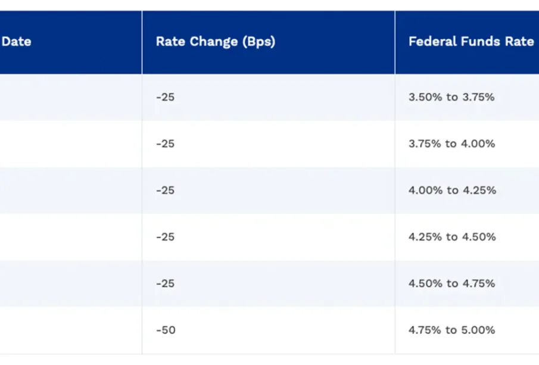Select the 4.00% to 4.25% rate cell
539x365 pixels.
pyautogui.click(x=452, y=191)
